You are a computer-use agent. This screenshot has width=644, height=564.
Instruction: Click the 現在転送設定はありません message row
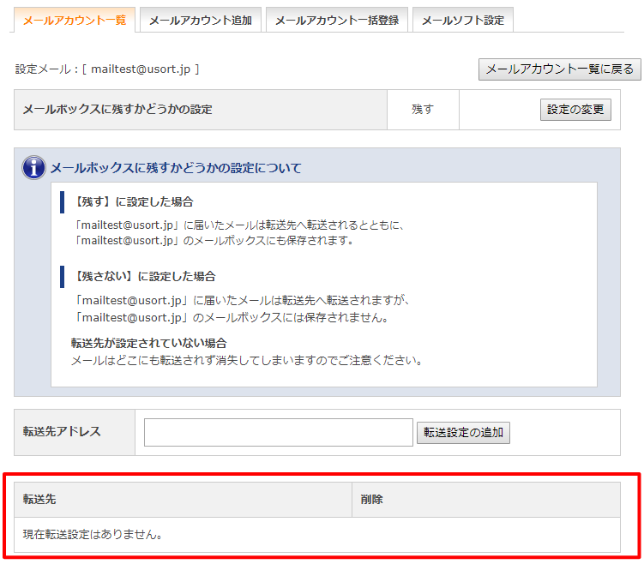(93, 535)
